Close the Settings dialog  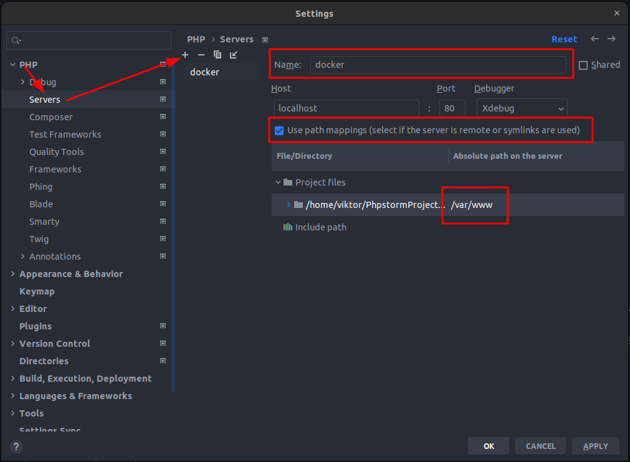click(617, 13)
